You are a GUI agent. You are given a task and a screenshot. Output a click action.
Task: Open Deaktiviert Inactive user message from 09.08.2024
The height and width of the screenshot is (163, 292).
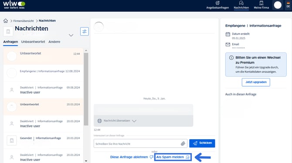tap(43, 90)
